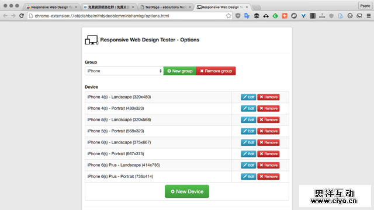The image size is (374, 210).
Task: Close the TestPage - eSolutions tab
Action: point(190,7)
